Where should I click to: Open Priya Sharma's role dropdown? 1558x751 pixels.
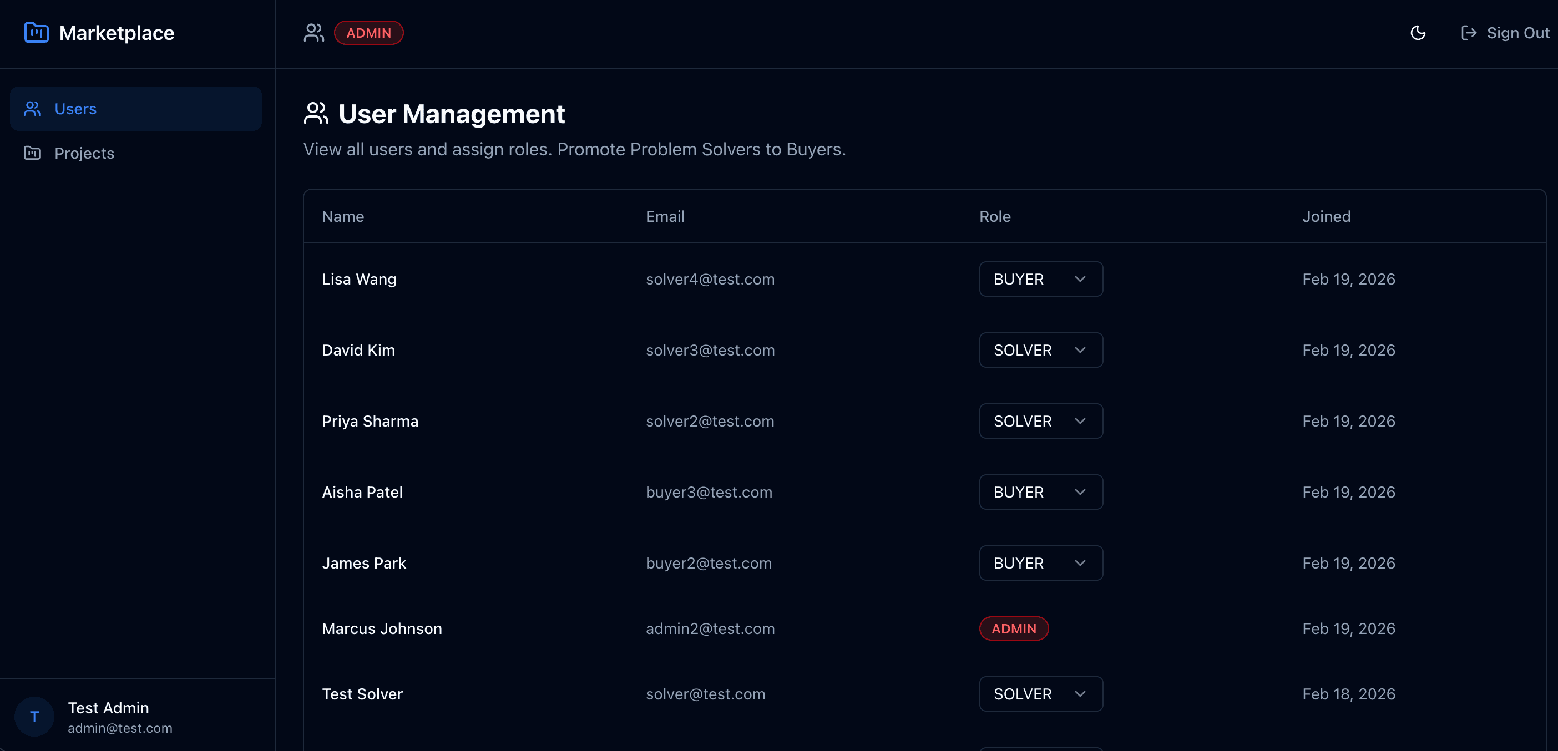click(x=1041, y=421)
